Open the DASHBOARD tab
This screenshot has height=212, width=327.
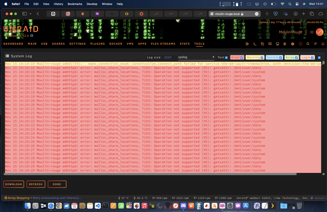click(13, 44)
